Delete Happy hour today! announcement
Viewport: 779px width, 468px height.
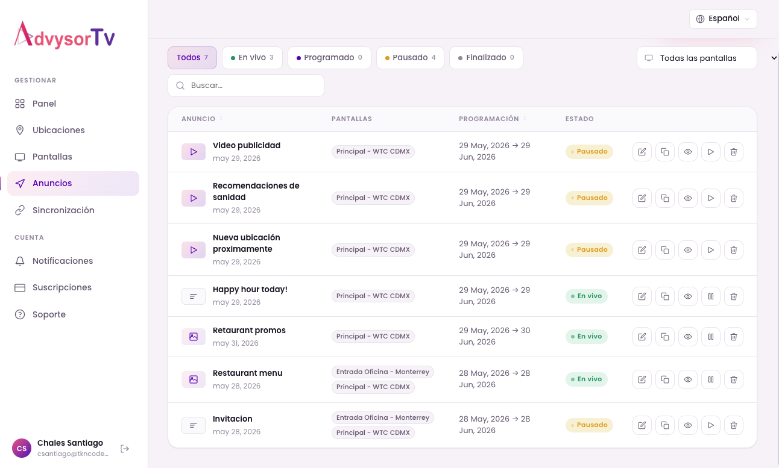click(734, 296)
